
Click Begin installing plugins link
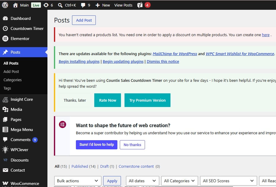coord(79,62)
